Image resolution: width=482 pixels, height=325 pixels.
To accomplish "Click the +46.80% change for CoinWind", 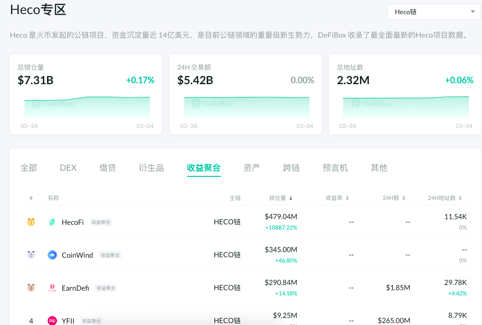I will point(286,260).
